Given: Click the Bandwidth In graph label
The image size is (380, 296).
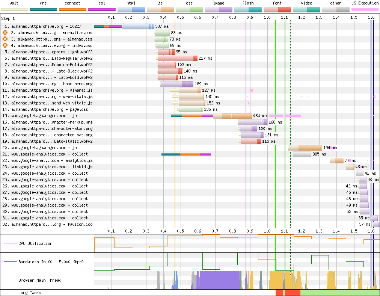Looking at the screenshot, I should coord(51,262).
